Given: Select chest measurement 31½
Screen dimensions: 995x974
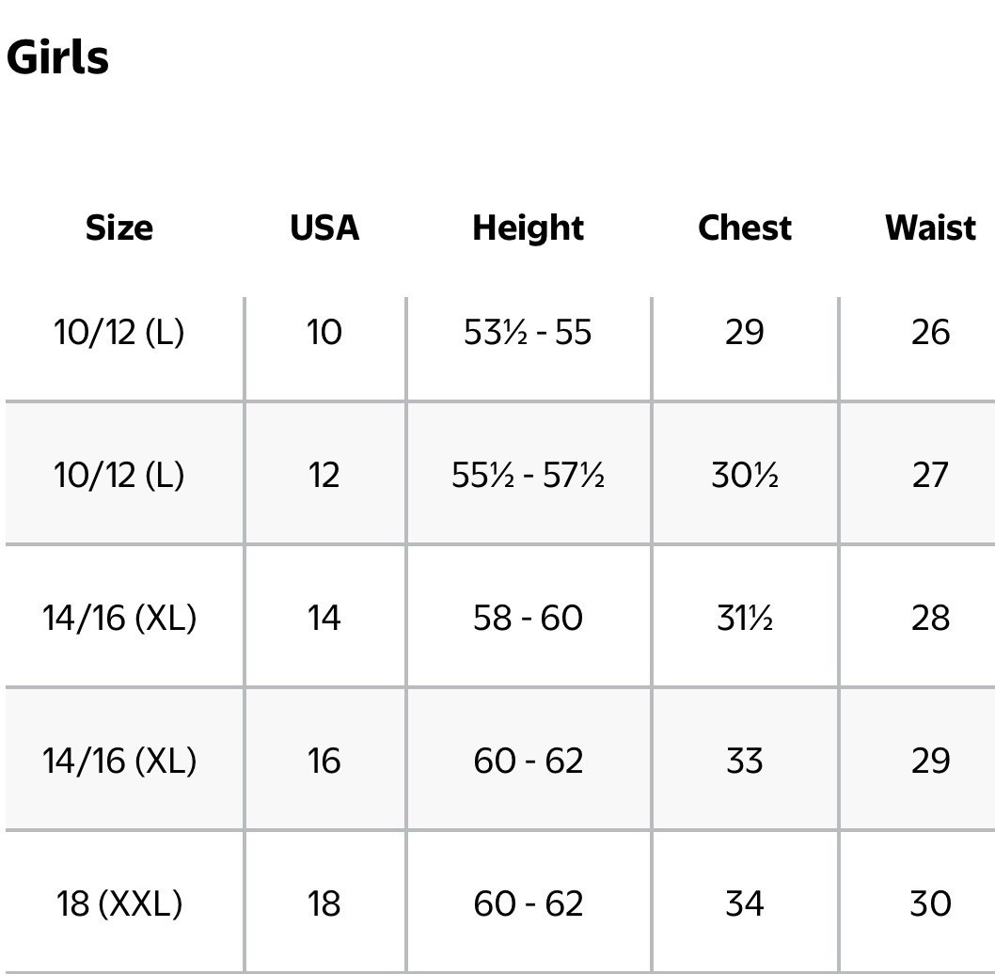Looking at the screenshot, I should 744,618.
